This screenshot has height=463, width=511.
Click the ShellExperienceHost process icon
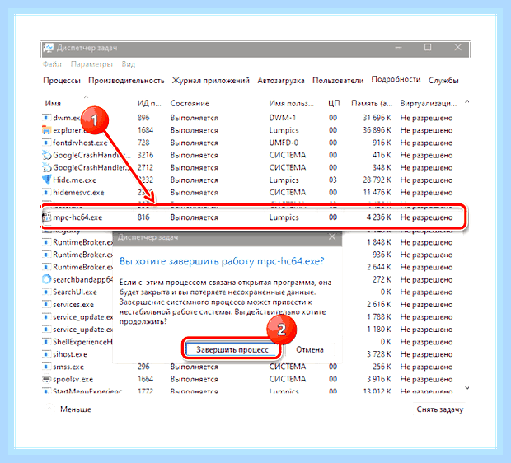click(x=47, y=342)
